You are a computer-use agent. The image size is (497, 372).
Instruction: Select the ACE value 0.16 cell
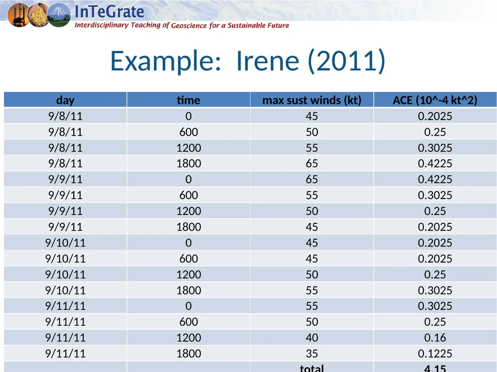pyautogui.click(x=435, y=337)
